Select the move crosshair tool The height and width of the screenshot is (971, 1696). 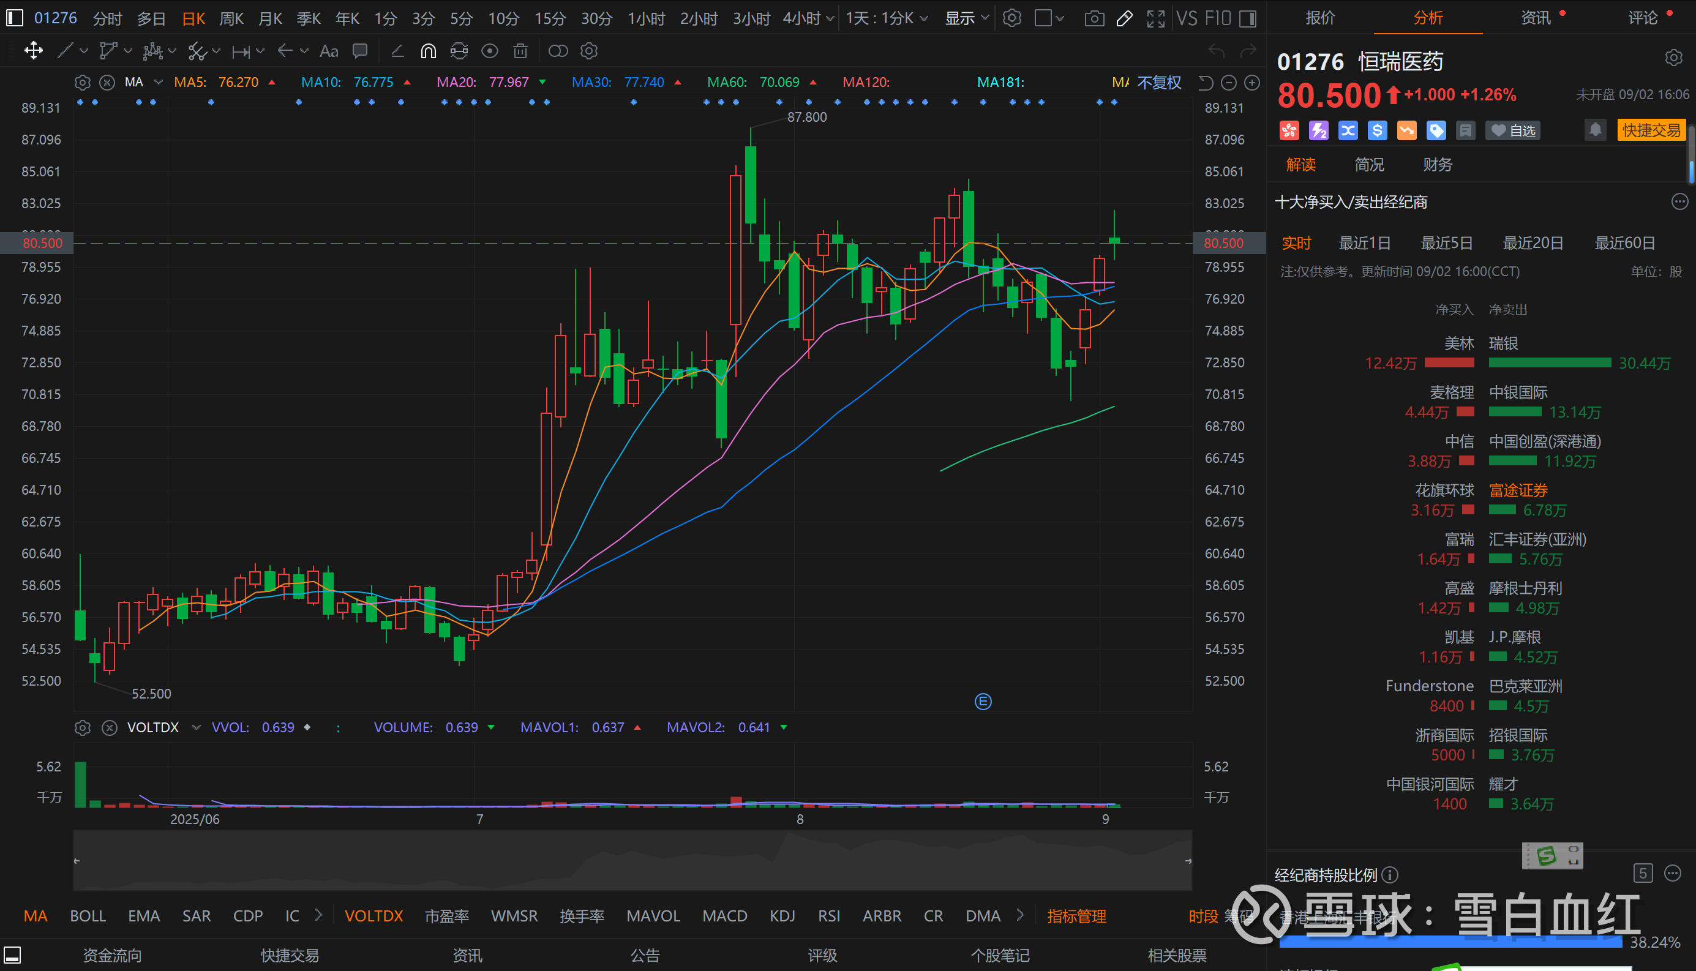(x=33, y=51)
